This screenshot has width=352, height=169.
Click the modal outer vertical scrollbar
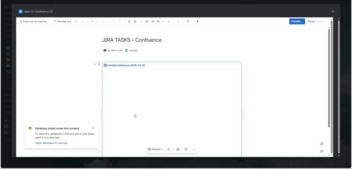339,86
